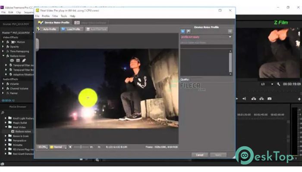Open Premiere Edit menu
Image resolution: width=302 pixels, height=172 pixels.
point(11,12)
